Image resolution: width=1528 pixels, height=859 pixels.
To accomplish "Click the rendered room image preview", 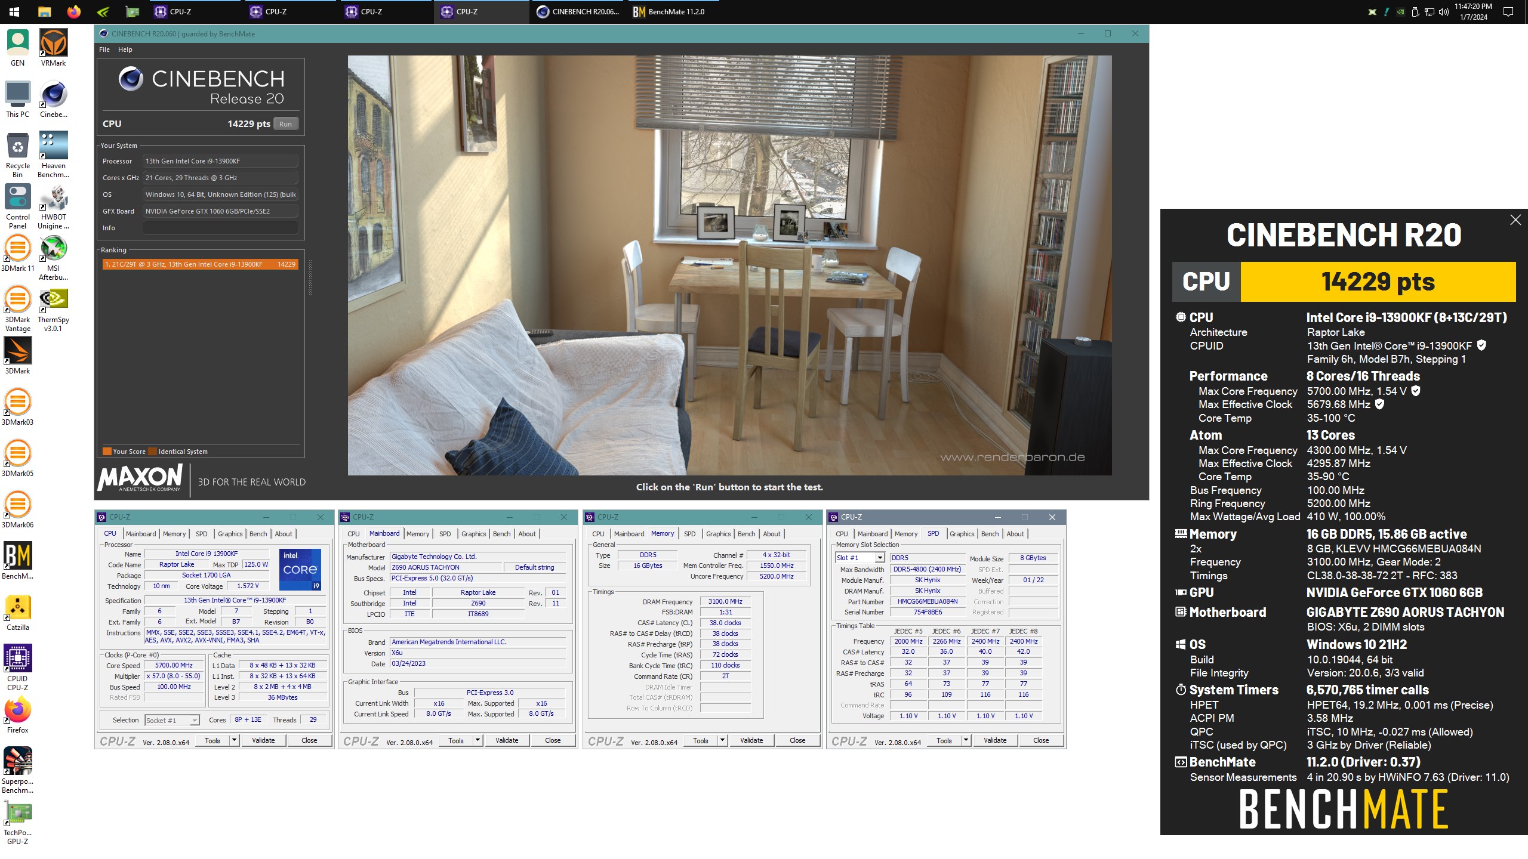I will click(729, 265).
